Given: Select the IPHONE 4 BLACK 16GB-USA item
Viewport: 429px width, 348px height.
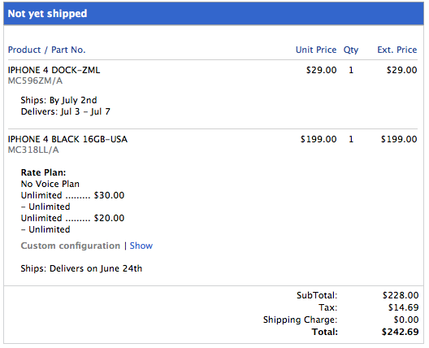Looking at the screenshot, I should pos(67,139).
